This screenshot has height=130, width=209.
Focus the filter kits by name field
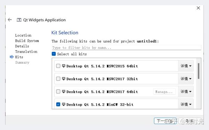click(126, 47)
